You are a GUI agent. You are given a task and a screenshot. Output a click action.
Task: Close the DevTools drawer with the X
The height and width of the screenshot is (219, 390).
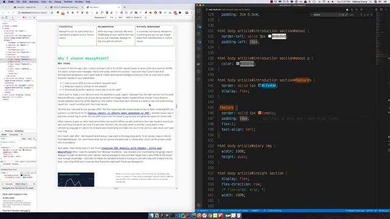coord(34,184)
